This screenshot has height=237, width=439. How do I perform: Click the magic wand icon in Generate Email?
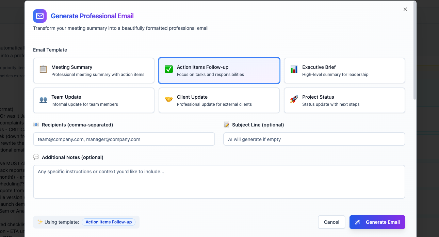click(x=358, y=222)
